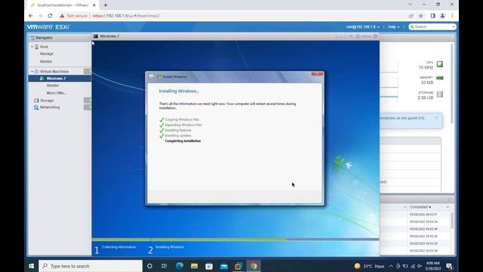The width and height of the screenshot is (483, 272).
Task: Click the storage disk stack icon
Action: click(x=440, y=94)
